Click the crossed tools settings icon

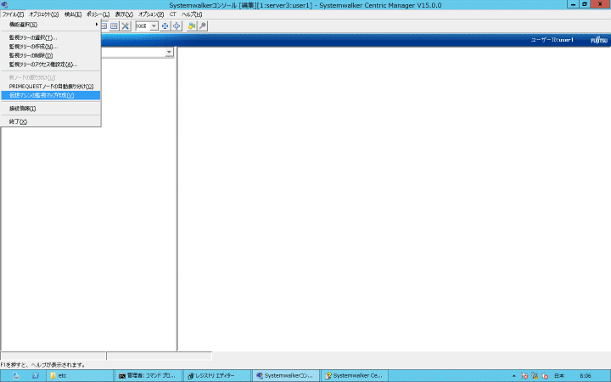tap(125, 26)
